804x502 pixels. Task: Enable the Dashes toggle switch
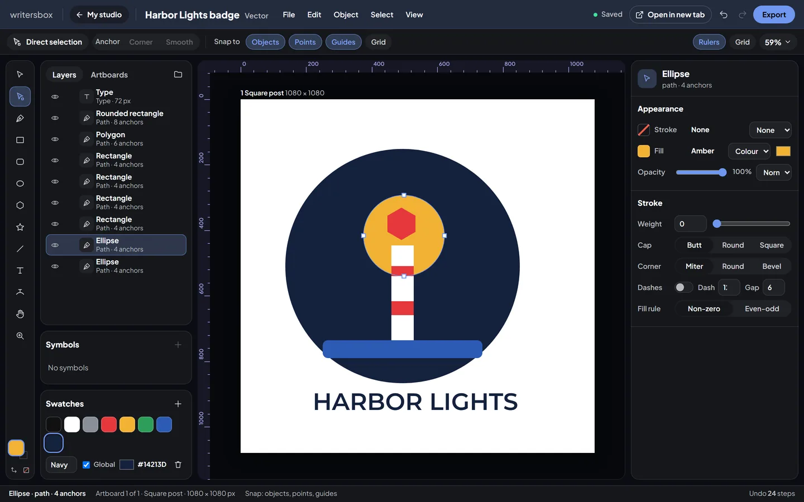pos(683,287)
